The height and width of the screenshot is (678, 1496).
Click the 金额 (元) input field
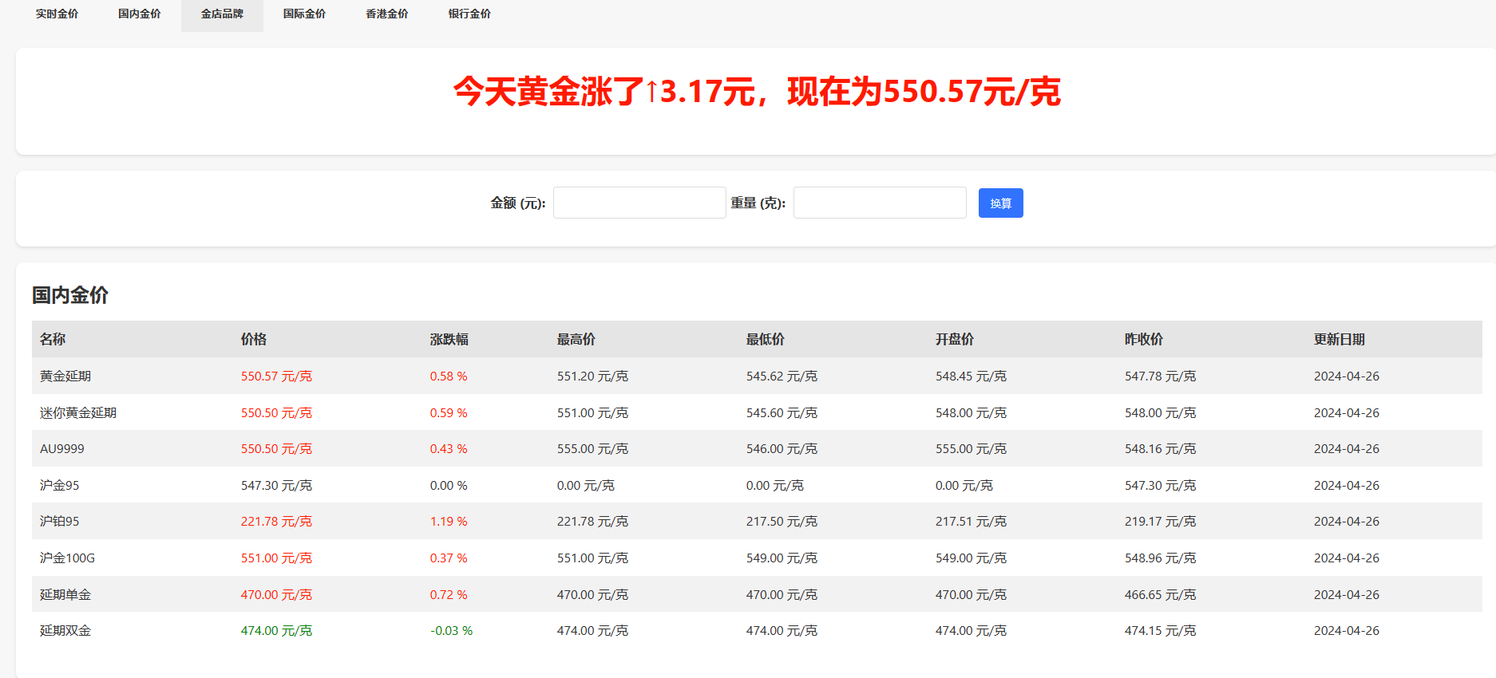coord(639,203)
